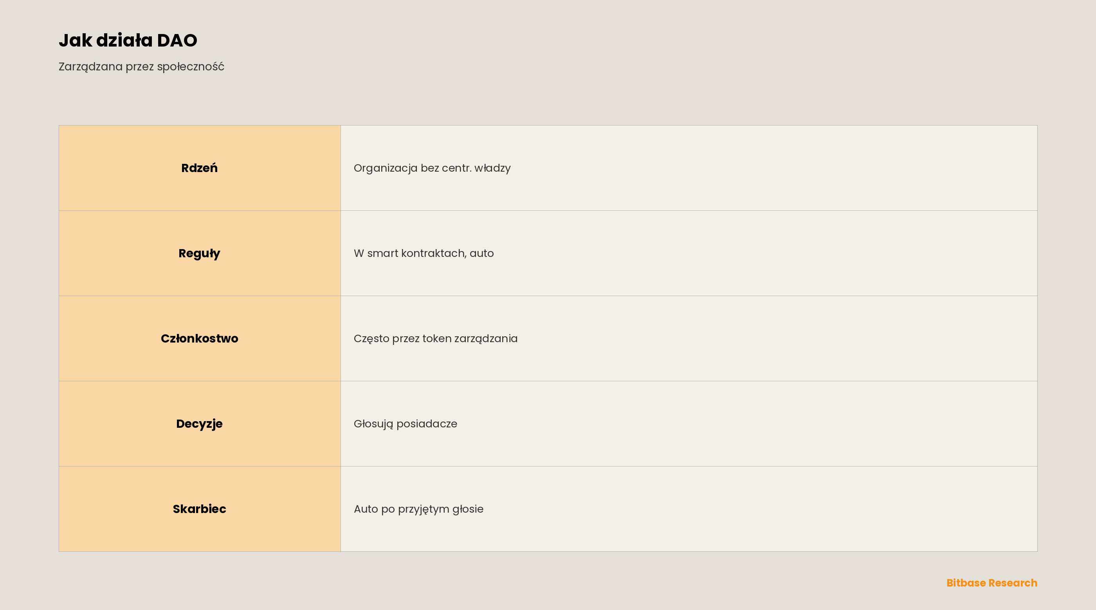Select the Skarbiec header cell
The width and height of the screenshot is (1096, 610).
pos(200,509)
